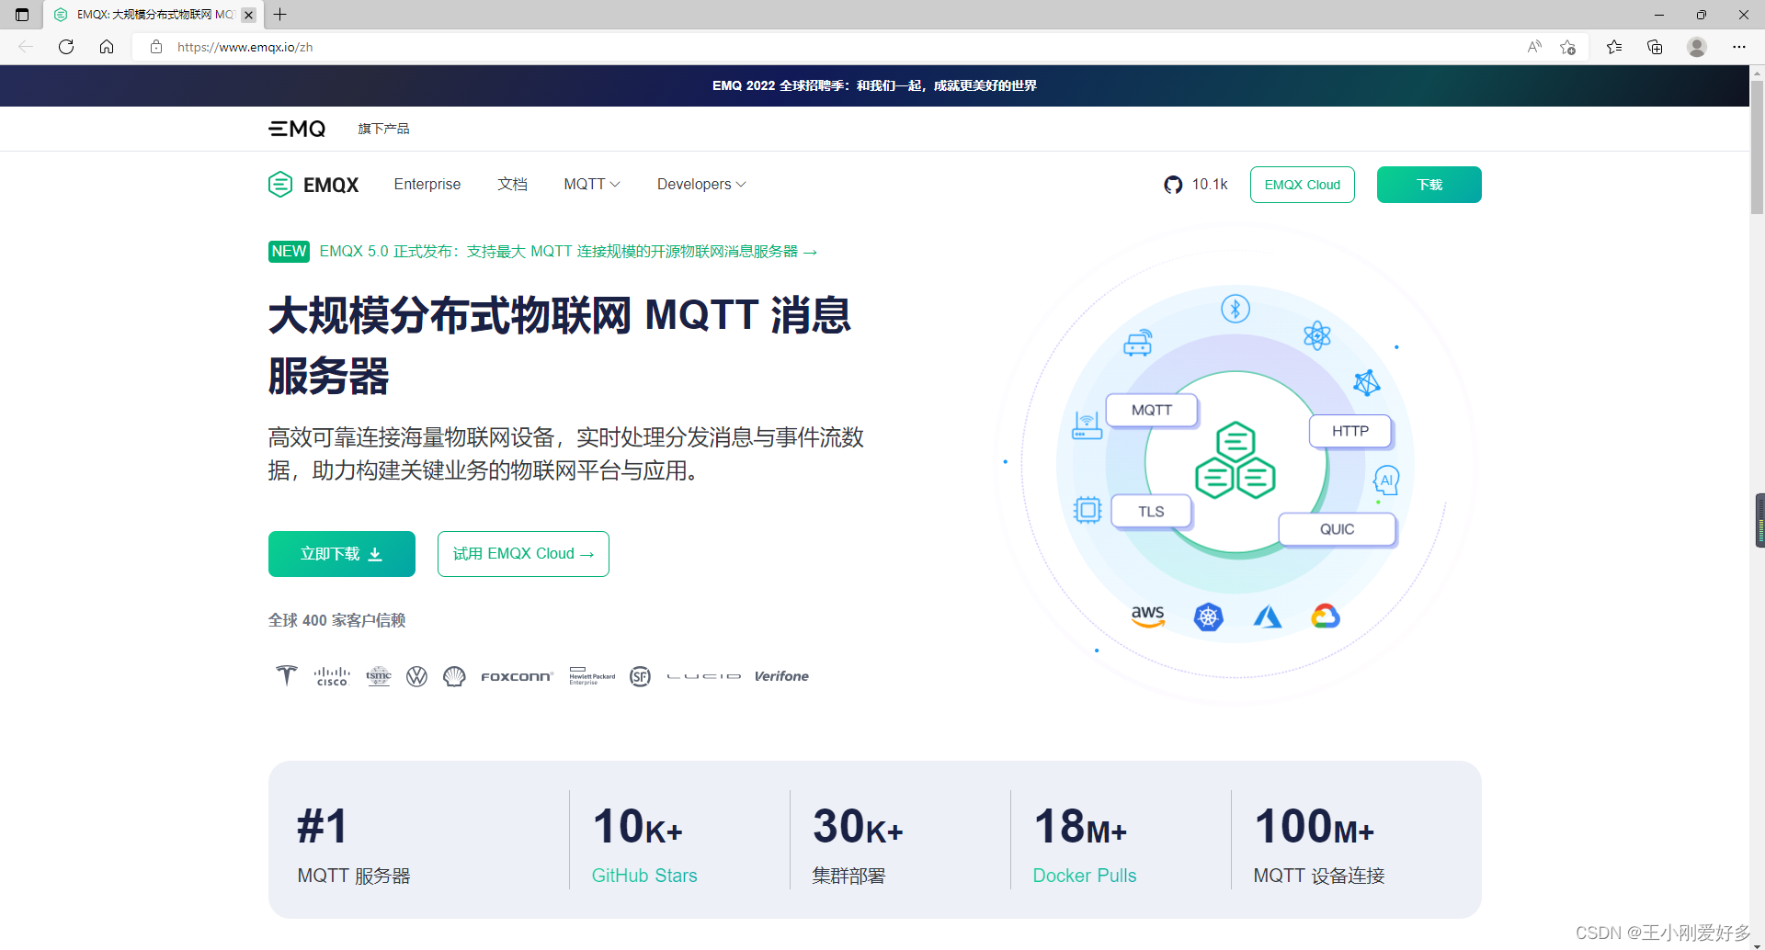
Task: Click the 10.1k GitHub star count
Action: [1210, 185]
